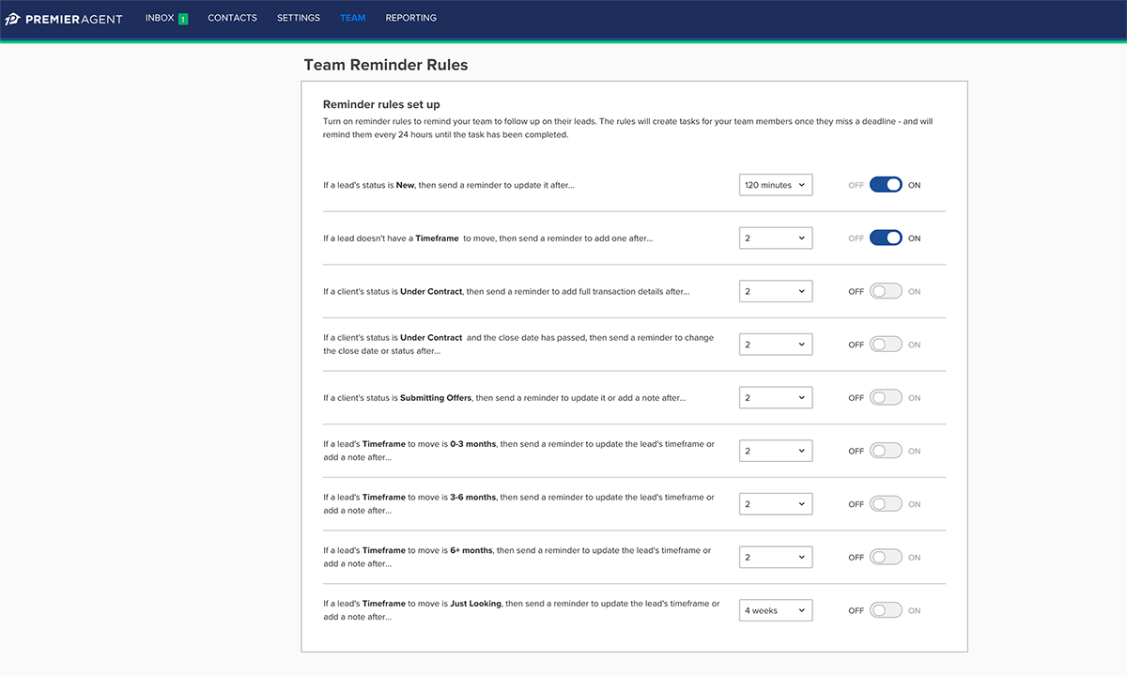1127x676 pixels.
Task: Turn on the close date passed toggle
Action: [886, 345]
